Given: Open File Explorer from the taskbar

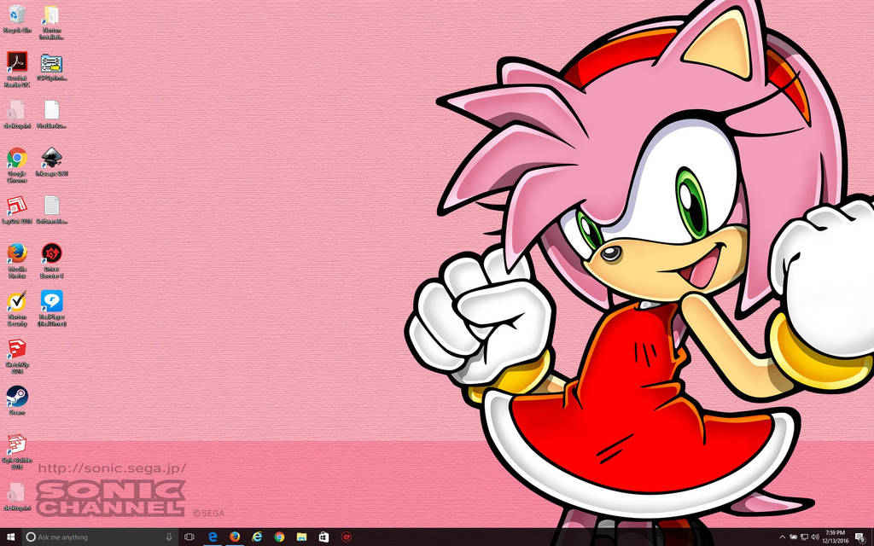Looking at the screenshot, I should click(301, 537).
